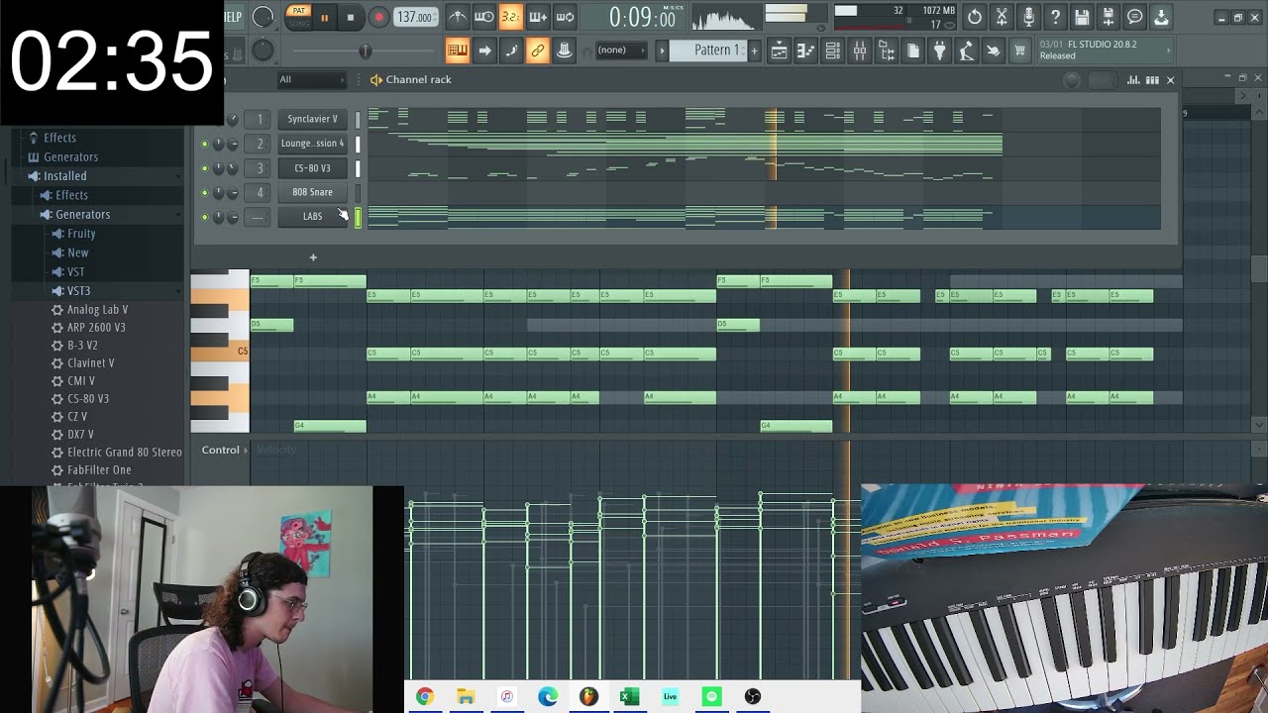Click the touch controller hand icon

994,51
